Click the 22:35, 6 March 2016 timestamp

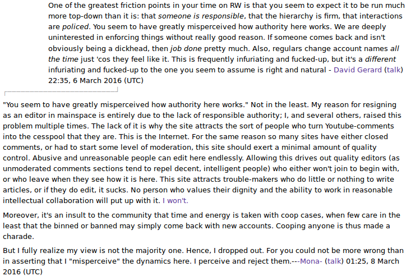pyautogui.click(x=96, y=81)
